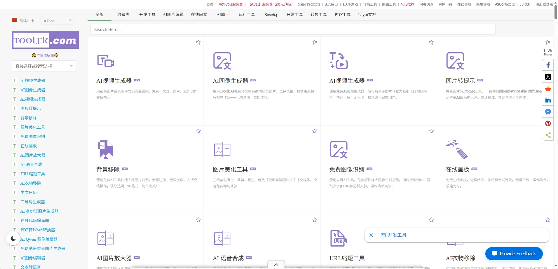Open the text-to-video AI视频生成器 icon

[x=339, y=61]
